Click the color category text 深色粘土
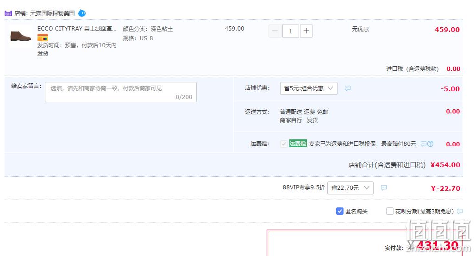 point(162,29)
